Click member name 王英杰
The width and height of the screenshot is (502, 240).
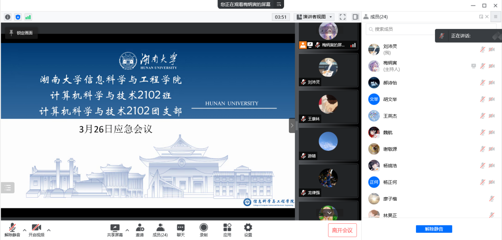[390, 116]
